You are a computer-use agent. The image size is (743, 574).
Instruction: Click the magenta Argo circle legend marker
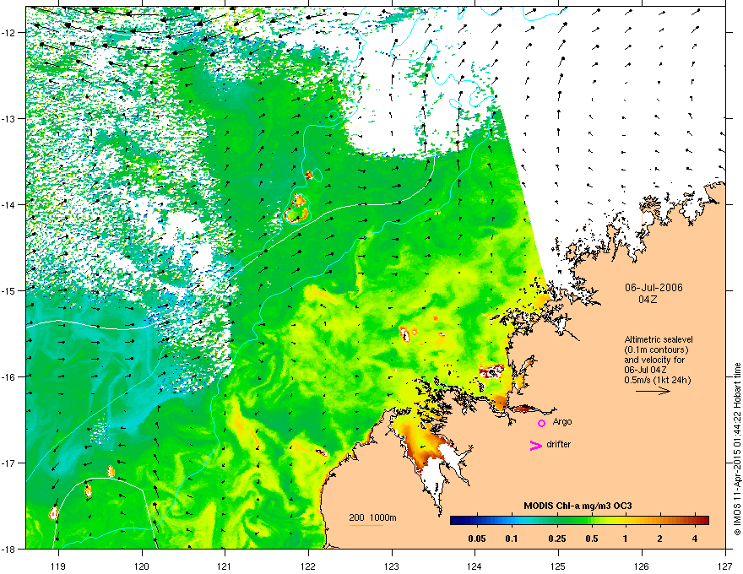pyautogui.click(x=541, y=423)
